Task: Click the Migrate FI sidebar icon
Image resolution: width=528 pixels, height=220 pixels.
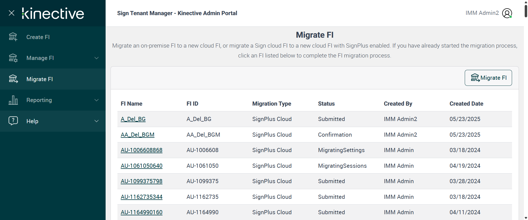Action: click(13, 79)
